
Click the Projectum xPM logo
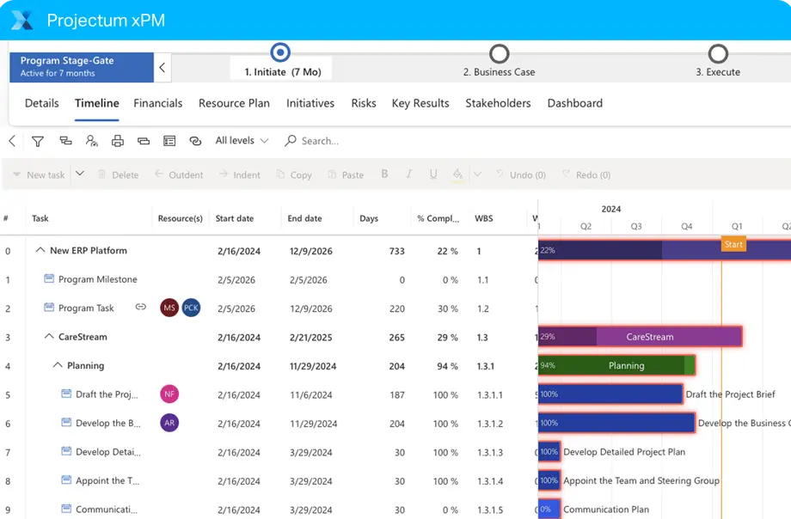pos(22,21)
